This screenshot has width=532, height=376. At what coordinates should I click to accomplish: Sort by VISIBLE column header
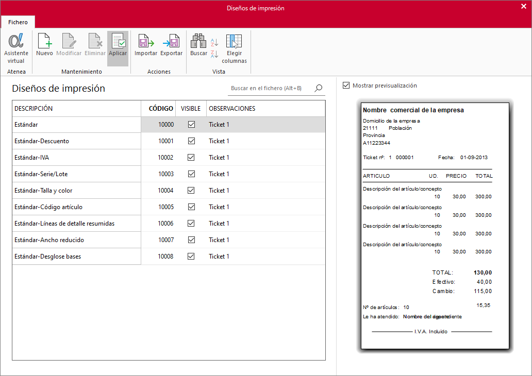click(x=191, y=109)
